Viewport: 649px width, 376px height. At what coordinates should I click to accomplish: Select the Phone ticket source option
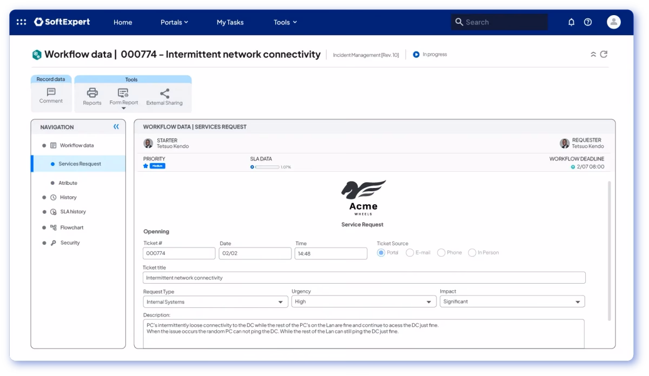[441, 253]
